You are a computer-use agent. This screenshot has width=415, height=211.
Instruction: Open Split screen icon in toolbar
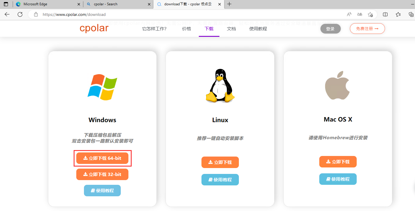[385, 14]
